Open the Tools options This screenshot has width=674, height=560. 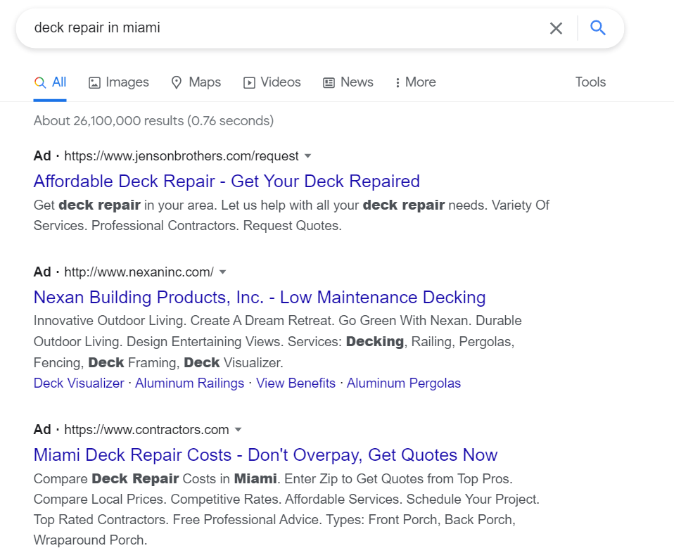pos(590,82)
